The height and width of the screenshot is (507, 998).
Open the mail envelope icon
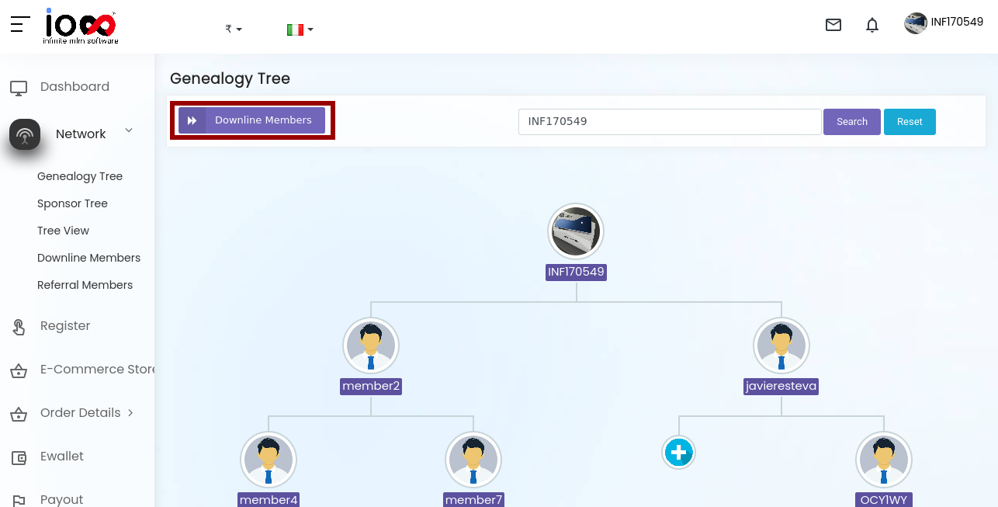point(833,25)
